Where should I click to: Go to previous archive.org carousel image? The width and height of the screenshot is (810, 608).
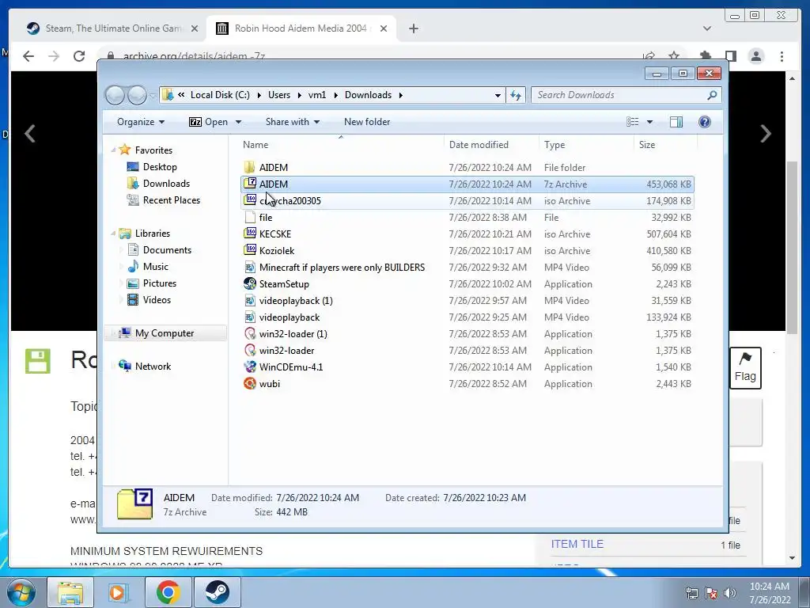click(x=30, y=133)
